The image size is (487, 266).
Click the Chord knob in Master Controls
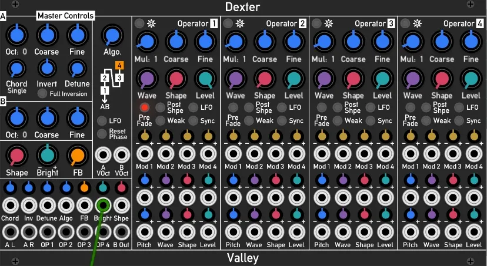click(16, 69)
